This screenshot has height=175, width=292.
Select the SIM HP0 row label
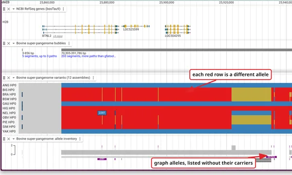pos(9,127)
